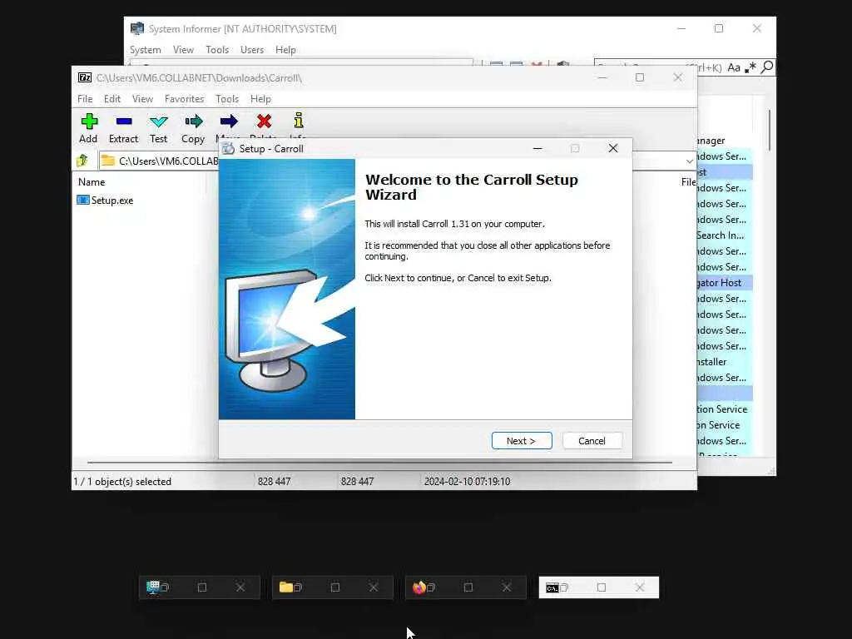852x639 pixels.
Task: Close the Setup - Carroll dialog
Action: (613, 148)
